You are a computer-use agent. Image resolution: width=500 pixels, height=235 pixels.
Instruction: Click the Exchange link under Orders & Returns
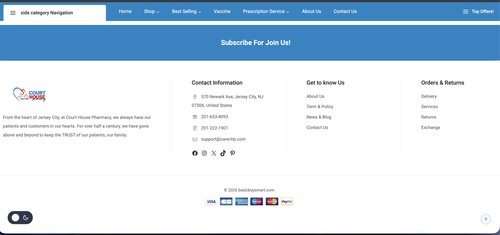[x=431, y=128]
